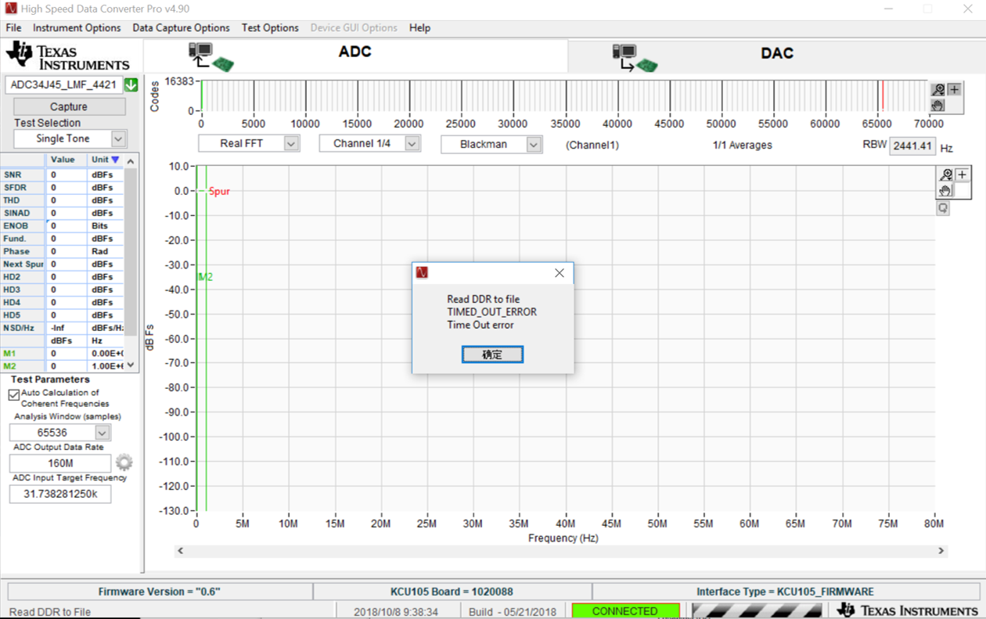Select the zoom tool in the Codes plot palette
The width and height of the screenshot is (986, 619).
tap(938, 89)
